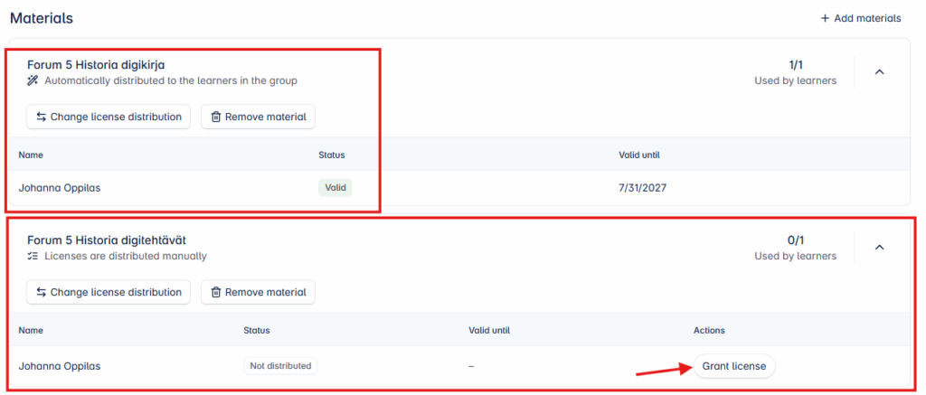Screen dimensions: 926x395
Task: Click the magic wand icon under Forum 5 Historia digikirja
Action: click(33, 80)
